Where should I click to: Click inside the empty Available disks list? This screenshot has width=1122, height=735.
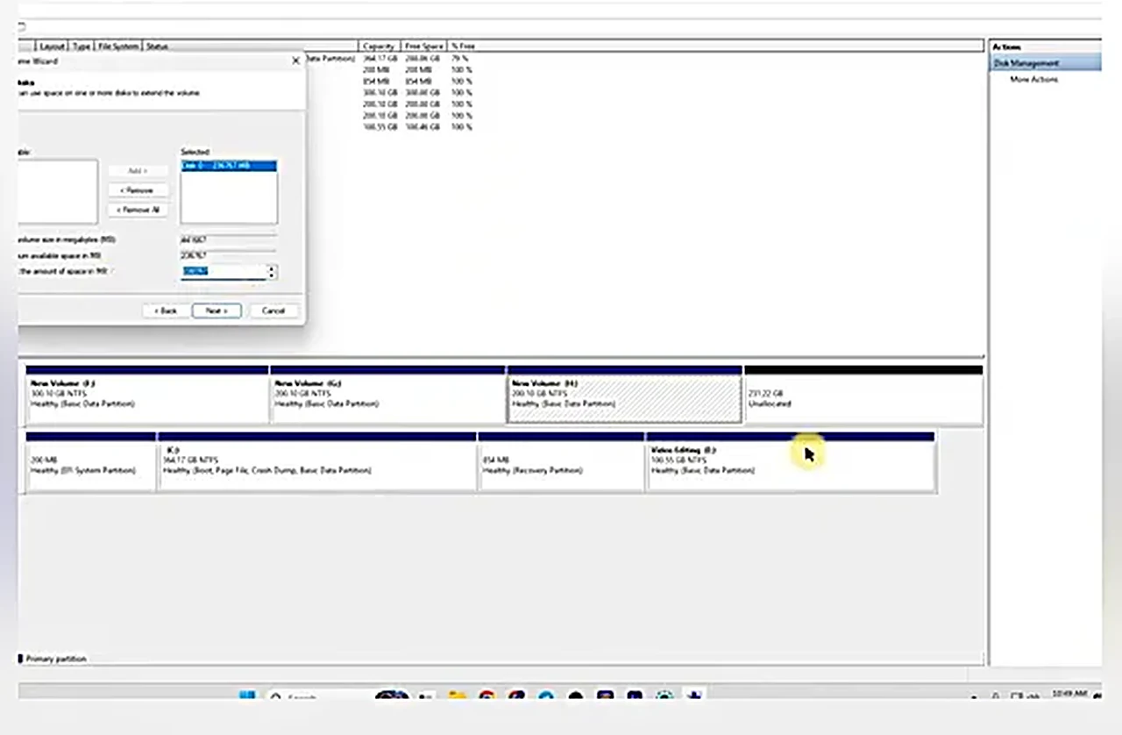tap(57, 191)
